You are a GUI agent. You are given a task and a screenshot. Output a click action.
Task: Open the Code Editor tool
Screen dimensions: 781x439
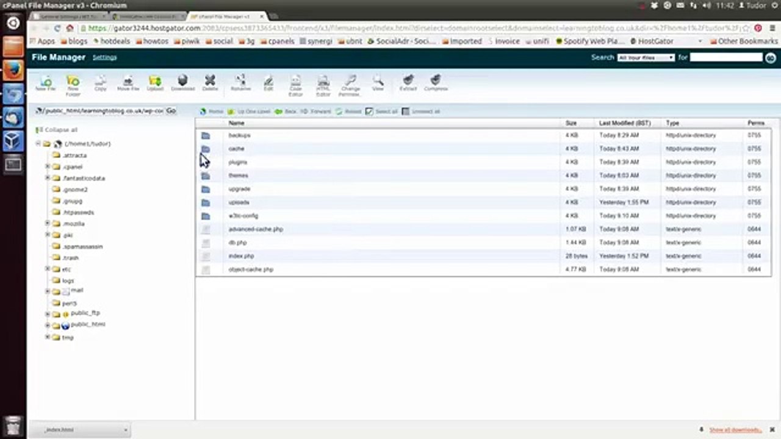point(295,85)
